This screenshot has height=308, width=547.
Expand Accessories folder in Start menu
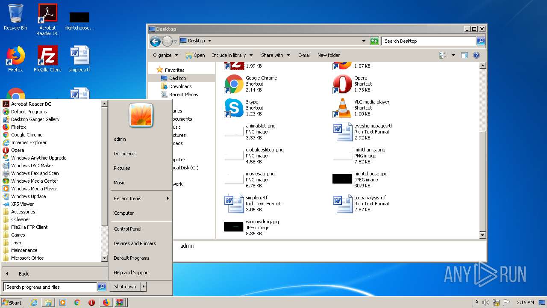[x=23, y=212]
